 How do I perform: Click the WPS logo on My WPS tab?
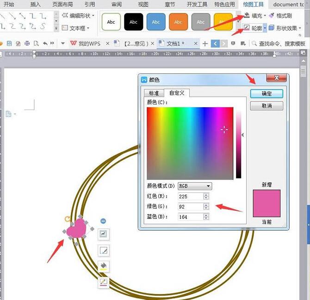(x=74, y=43)
